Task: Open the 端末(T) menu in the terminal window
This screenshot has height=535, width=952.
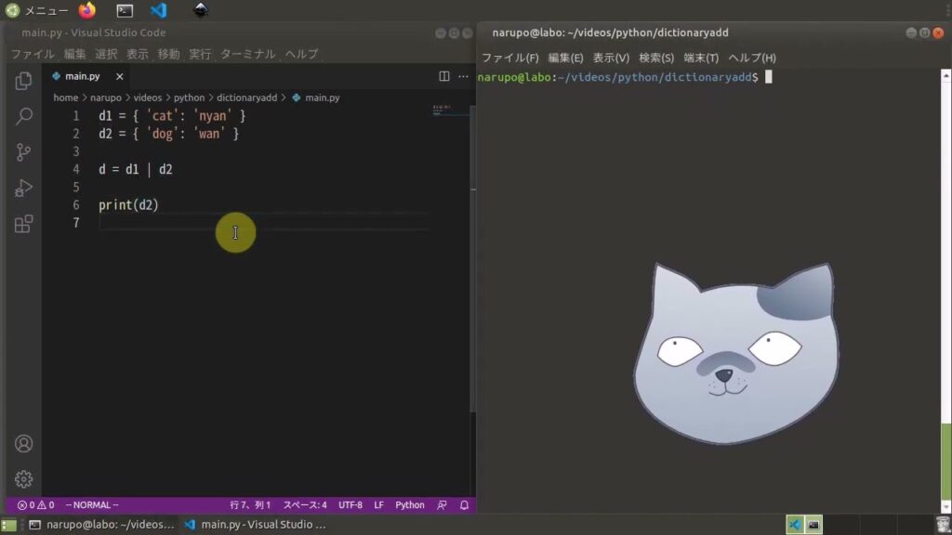Action: click(x=700, y=57)
